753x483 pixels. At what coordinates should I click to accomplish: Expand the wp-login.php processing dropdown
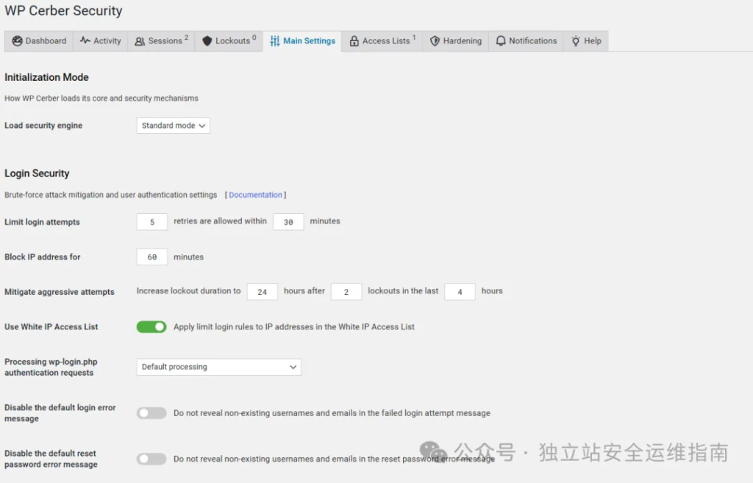pyautogui.click(x=218, y=367)
